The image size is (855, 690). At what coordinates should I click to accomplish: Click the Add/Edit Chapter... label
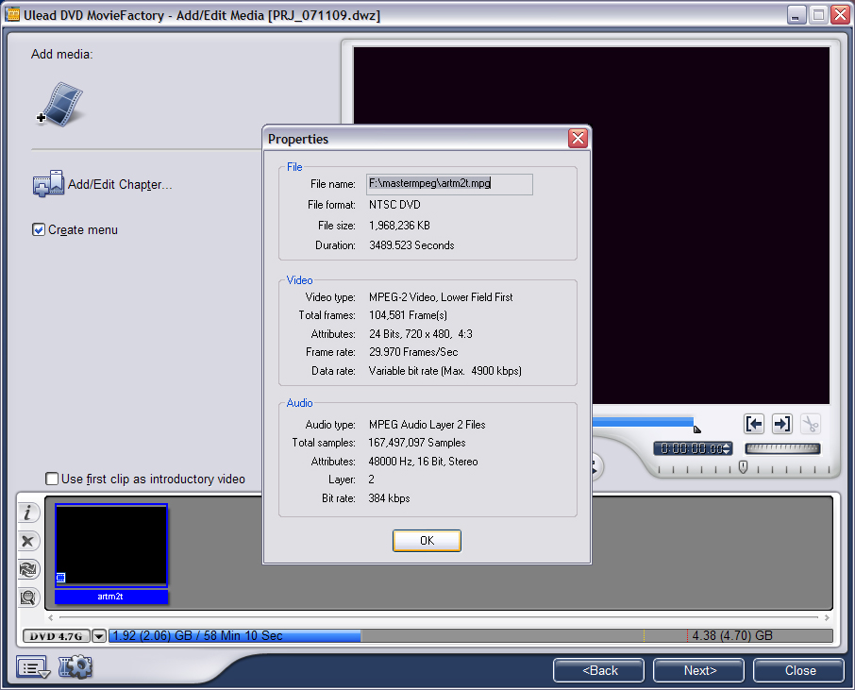pyautogui.click(x=120, y=184)
